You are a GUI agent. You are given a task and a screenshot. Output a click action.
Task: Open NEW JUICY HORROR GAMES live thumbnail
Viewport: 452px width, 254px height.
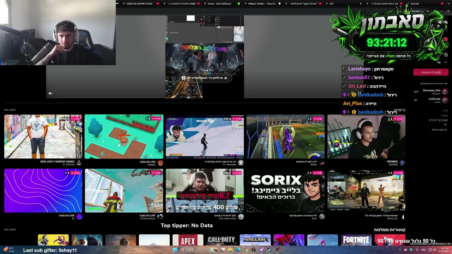coord(43,137)
